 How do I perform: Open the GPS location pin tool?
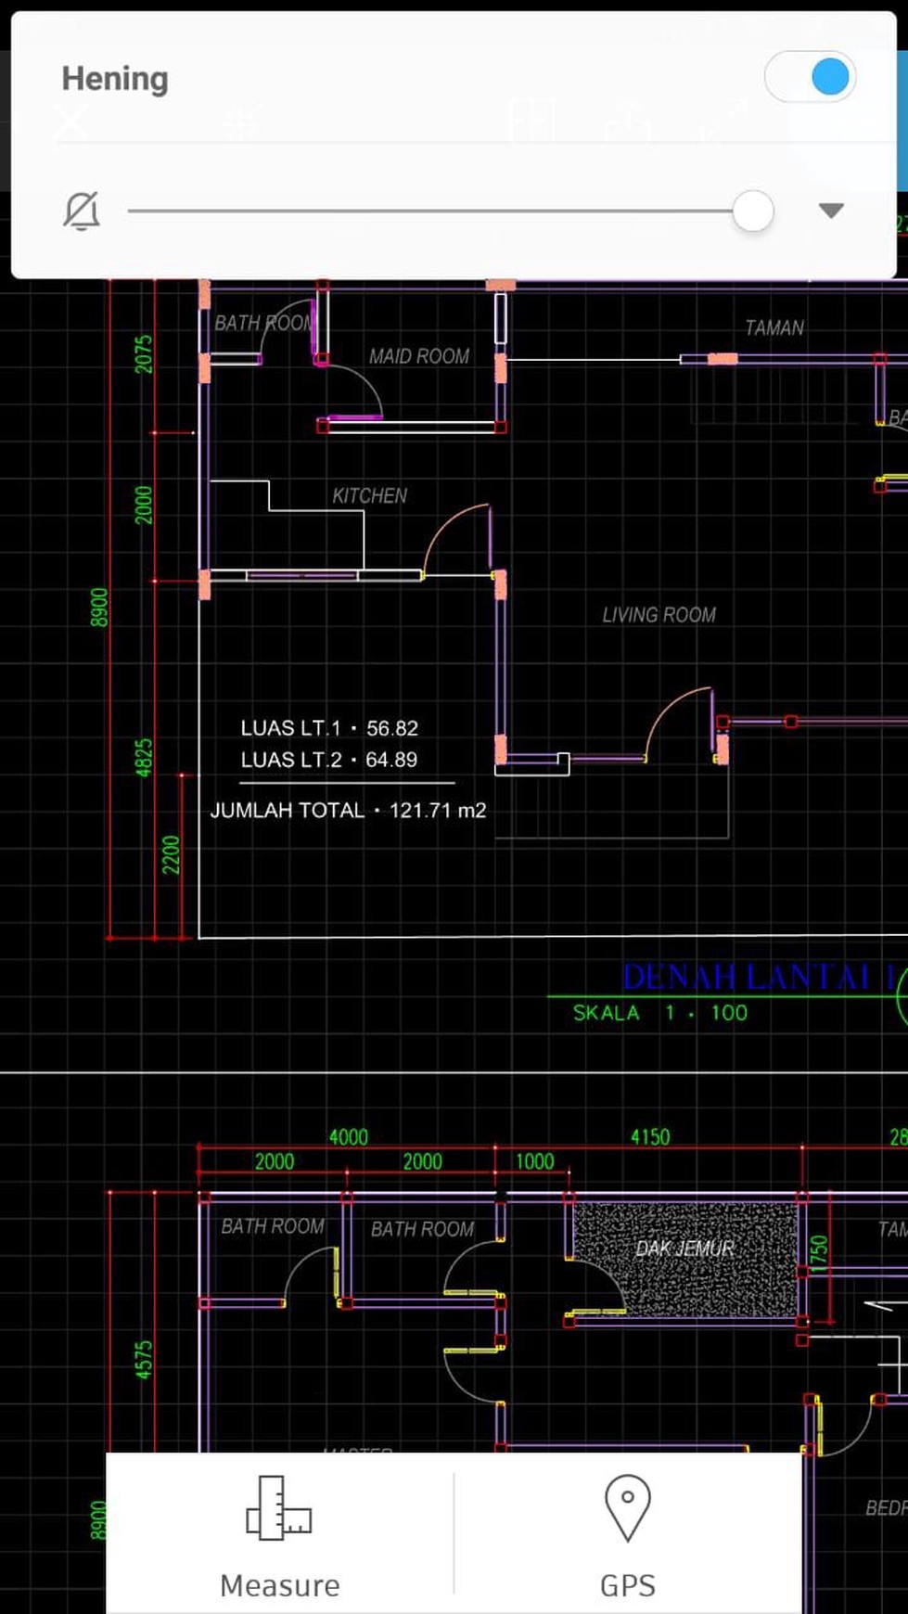click(x=627, y=1532)
